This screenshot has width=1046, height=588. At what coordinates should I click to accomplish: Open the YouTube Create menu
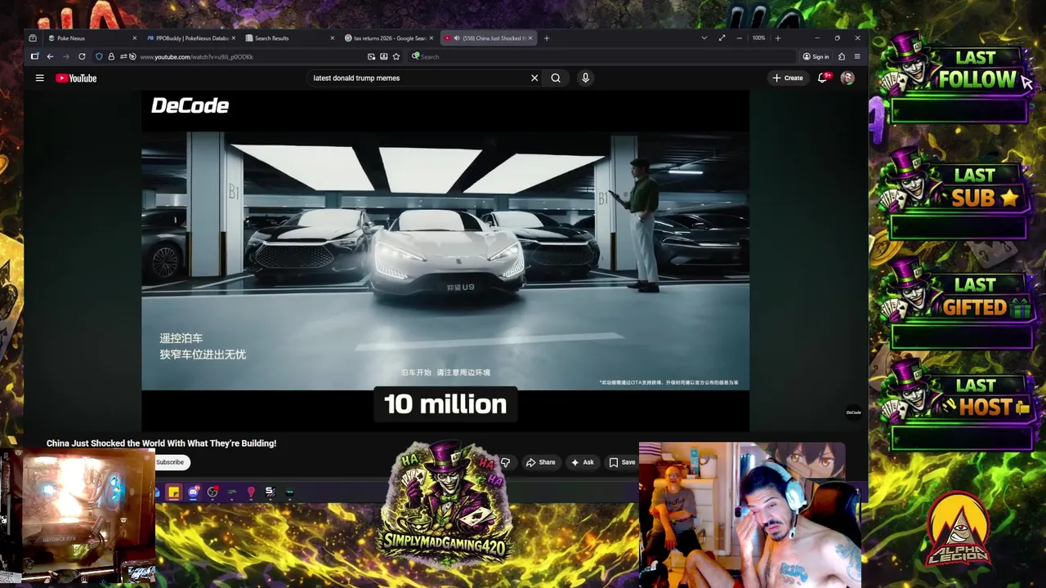(788, 78)
